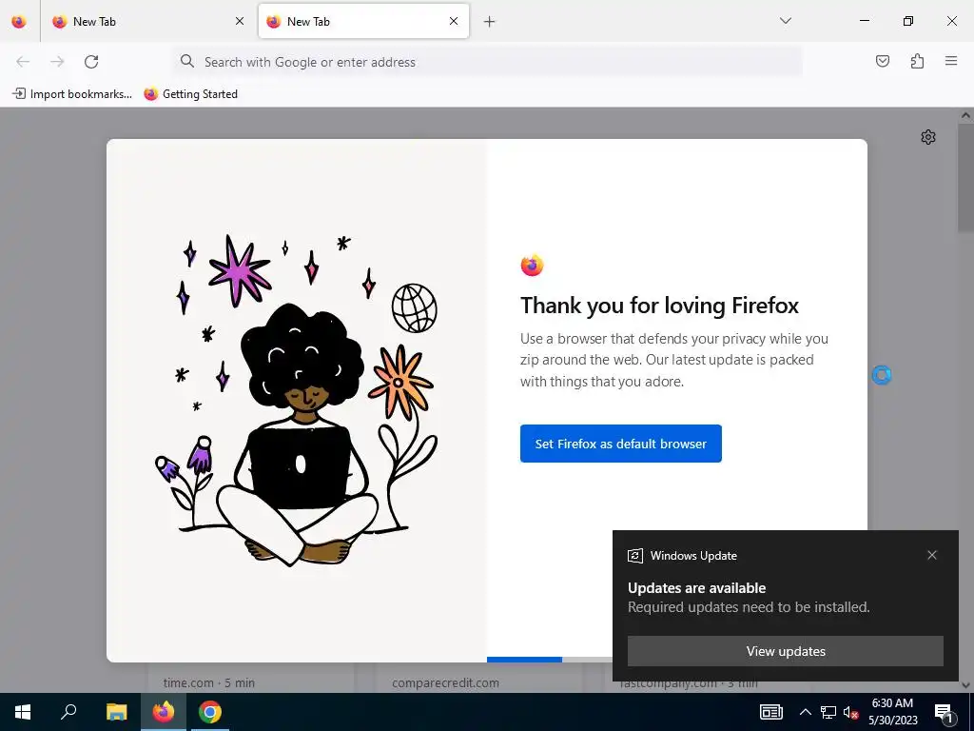Open Getting Started bookmark
The width and height of the screenshot is (974, 731).
(190, 94)
